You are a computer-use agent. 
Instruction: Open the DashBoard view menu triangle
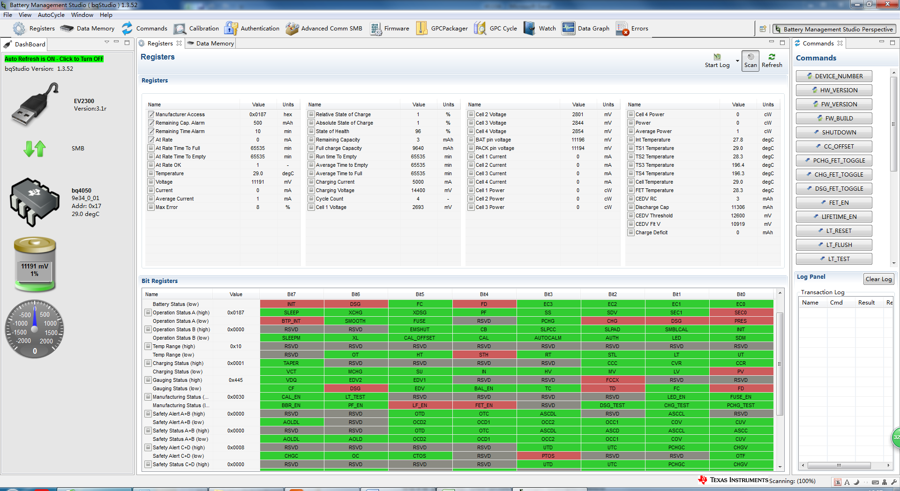click(107, 42)
